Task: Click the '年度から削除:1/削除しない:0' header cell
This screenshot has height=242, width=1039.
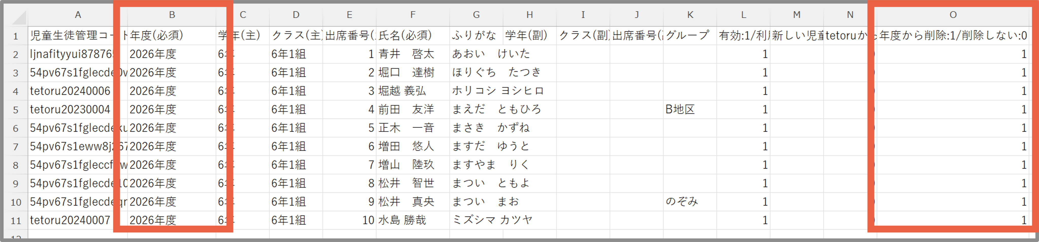Action: [953, 36]
